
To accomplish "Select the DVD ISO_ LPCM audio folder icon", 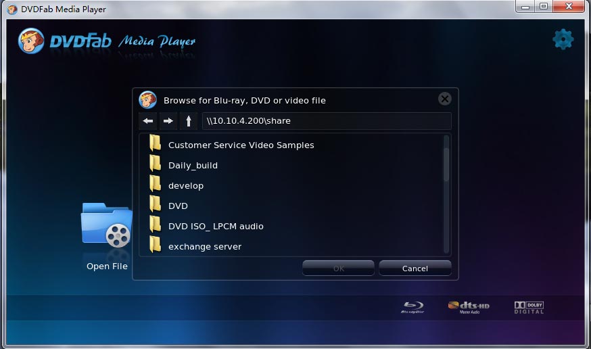I will click(155, 225).
